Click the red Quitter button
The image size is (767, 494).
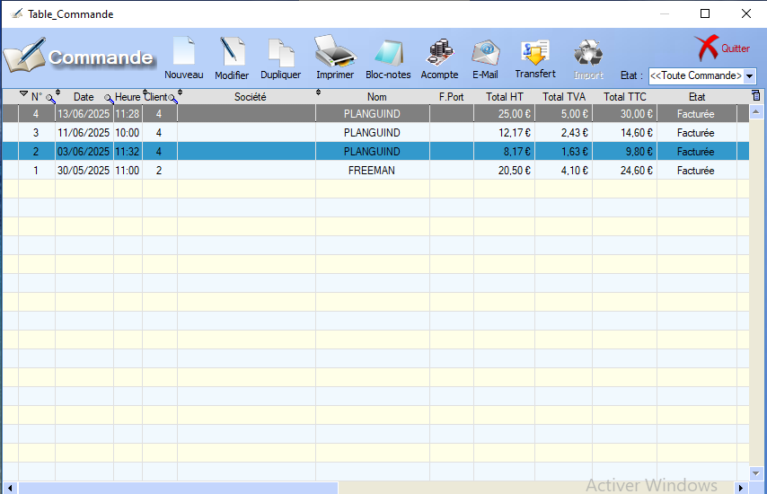[721, 49]
